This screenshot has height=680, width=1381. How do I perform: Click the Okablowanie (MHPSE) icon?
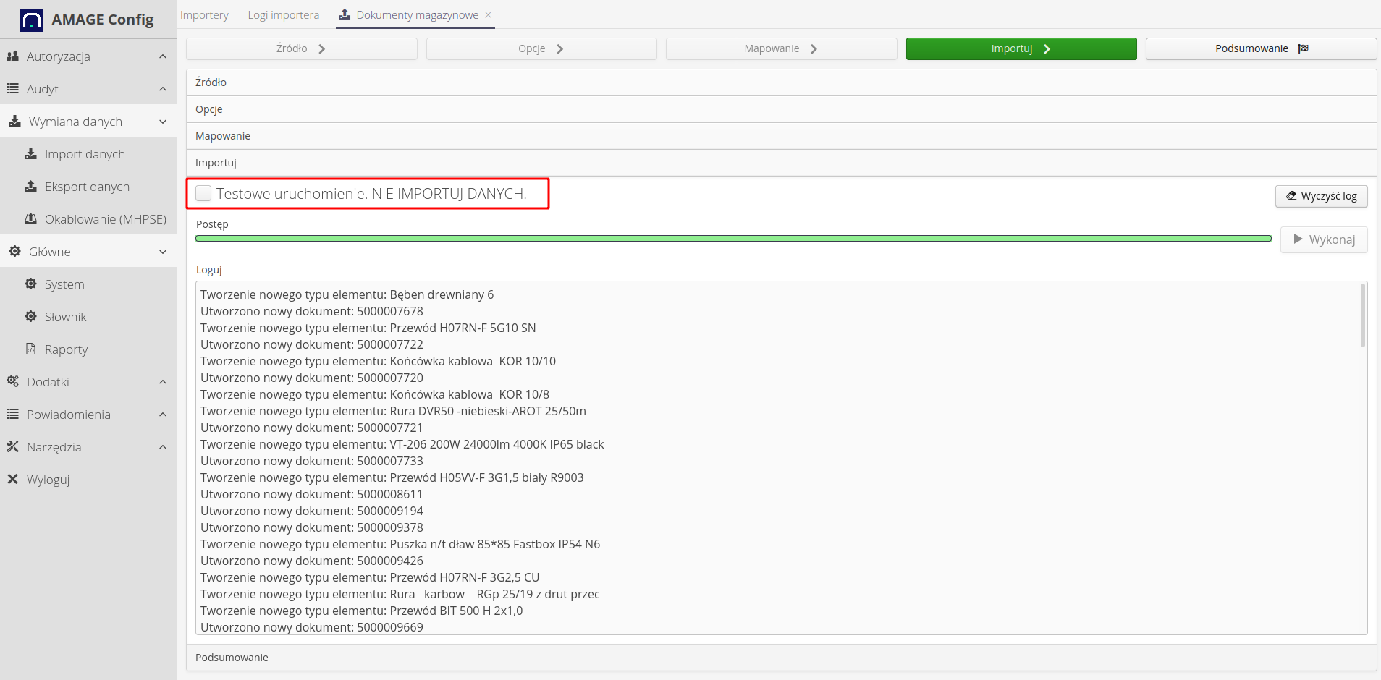[x=30, y=218]
